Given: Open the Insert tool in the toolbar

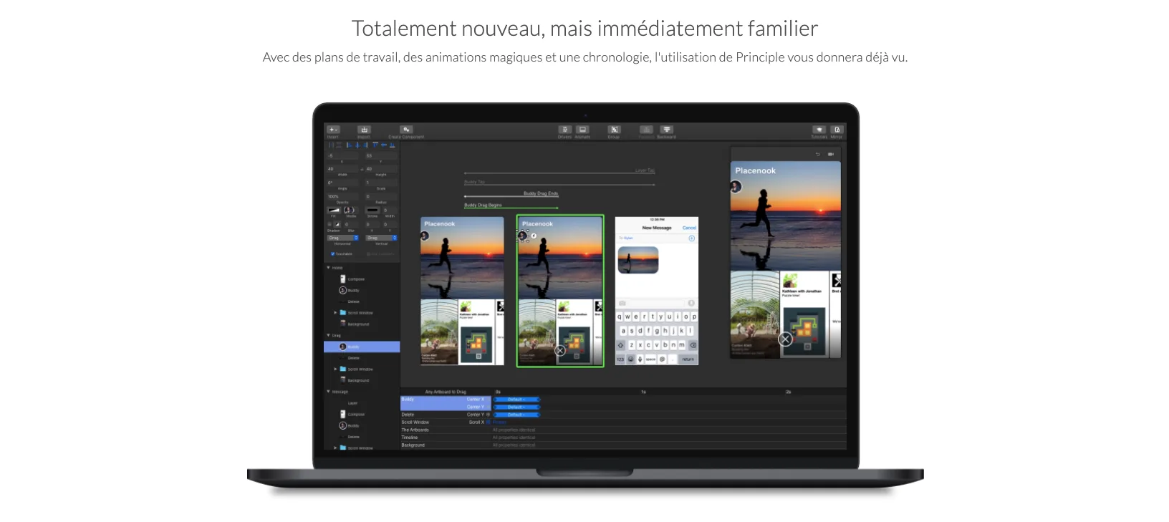Looking at the screenshot, I should pyautogui.click(x=333, y=130).
